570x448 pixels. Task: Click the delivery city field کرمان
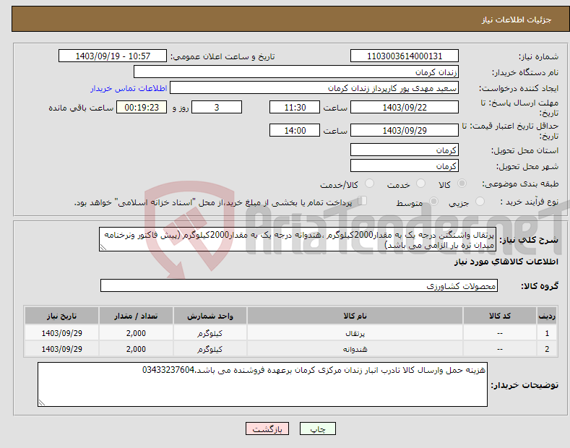pyautogui.click(x=405, y=165)
